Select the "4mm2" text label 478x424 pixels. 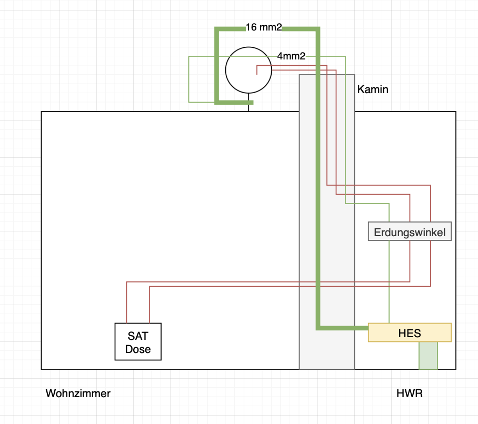point(291,56)
